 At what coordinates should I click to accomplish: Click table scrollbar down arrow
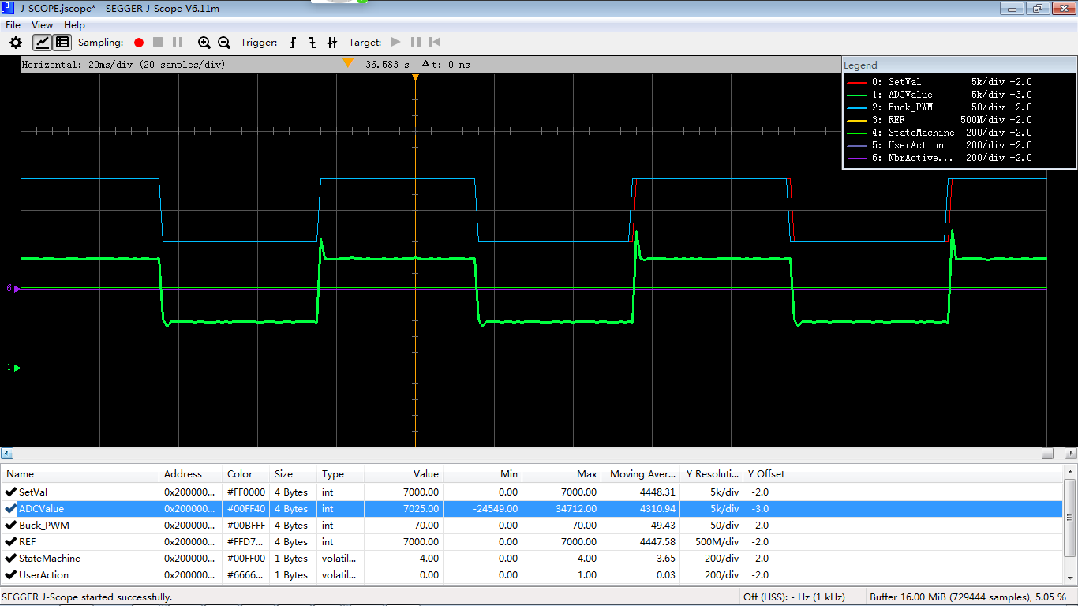click(1071, 579)
